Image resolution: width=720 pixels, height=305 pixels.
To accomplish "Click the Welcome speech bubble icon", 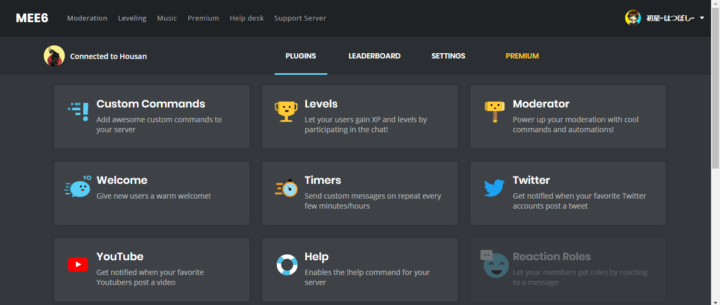I will coord(78,187).
